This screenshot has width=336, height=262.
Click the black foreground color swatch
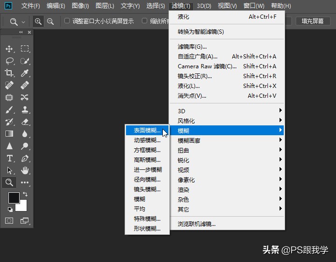pos(14,197)
